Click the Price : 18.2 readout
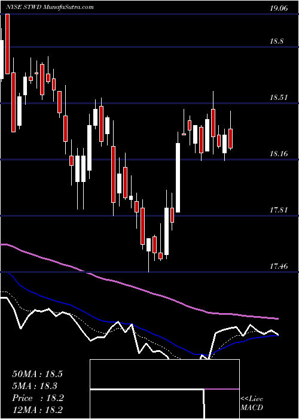This screenshot has width=299, height=419. [38, 398]
